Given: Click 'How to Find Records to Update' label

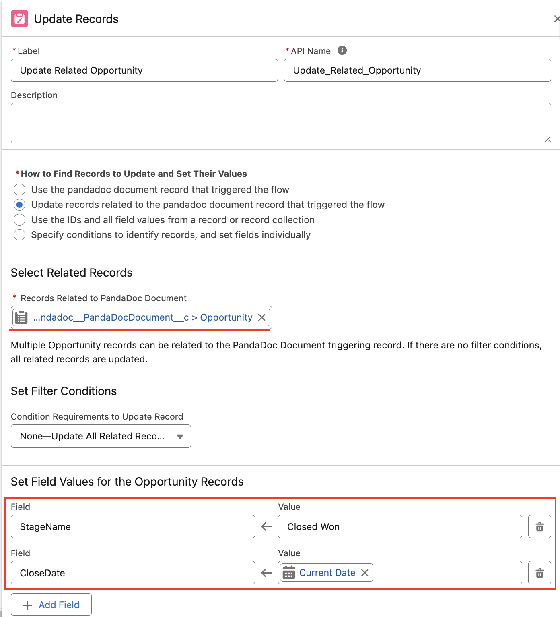Looking at the screenshot, I should coord(134,174).
